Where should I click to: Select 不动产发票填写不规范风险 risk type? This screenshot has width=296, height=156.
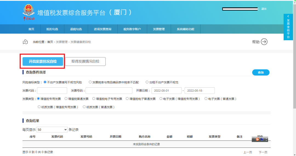[45, 82]
